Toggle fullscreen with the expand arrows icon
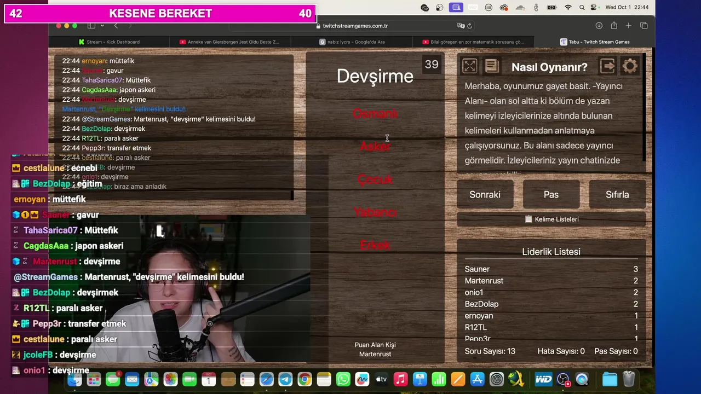 (x=469, y=66)
